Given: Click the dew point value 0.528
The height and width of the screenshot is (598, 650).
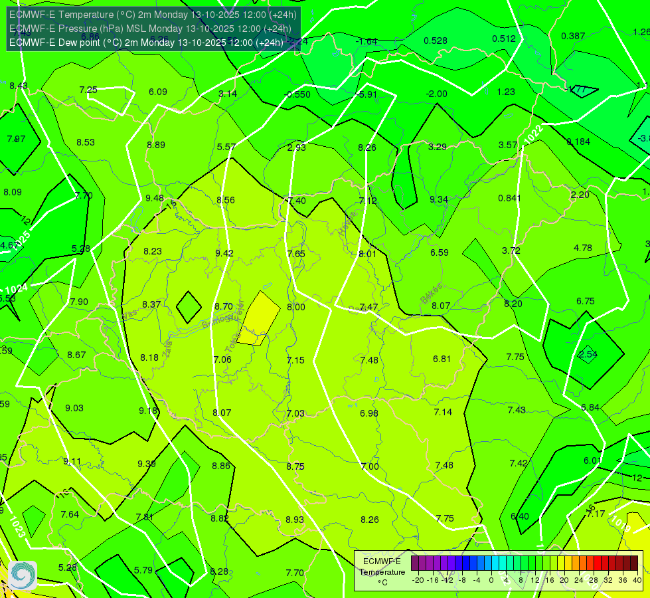Looking at the screenshot, I should (x=436, y=41).
